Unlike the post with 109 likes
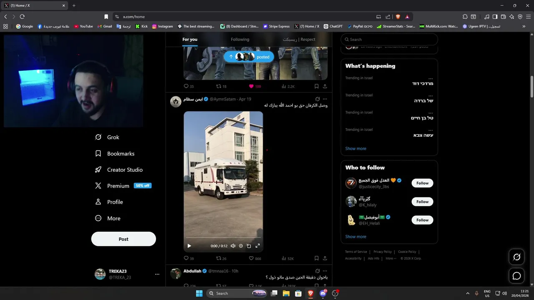This screenshot has height=300, width=534. [x=254, y=86]
